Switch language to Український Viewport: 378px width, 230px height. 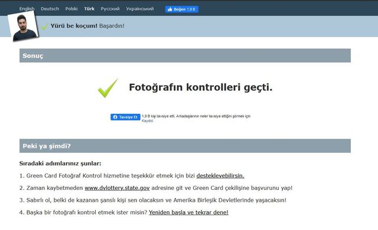[140, 9]
